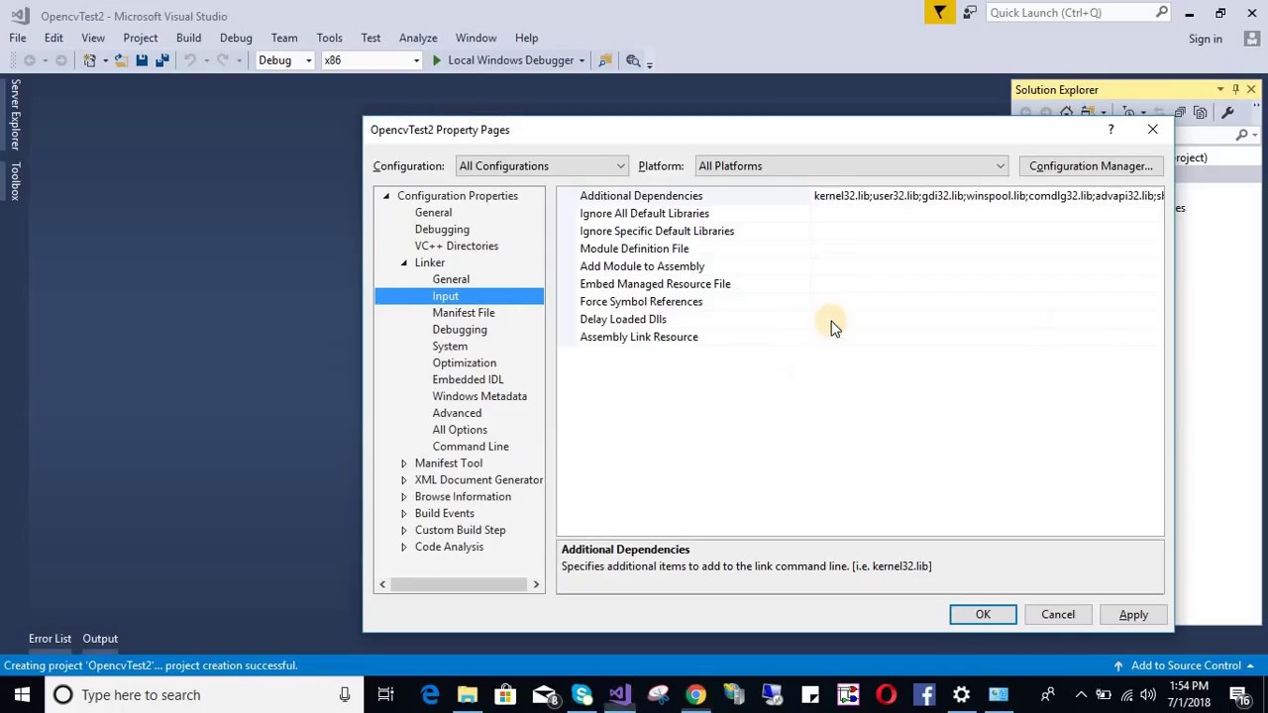This screenshot has width=1268, height=713.
Task: Click the Visual Studio icon on taskbar
Action: (x=620, y=694)
